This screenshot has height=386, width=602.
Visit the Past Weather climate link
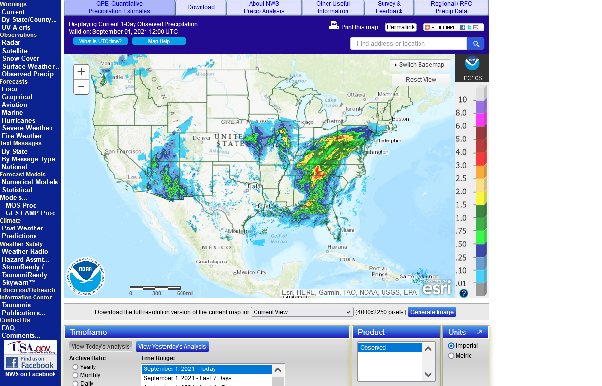[22, 228]
